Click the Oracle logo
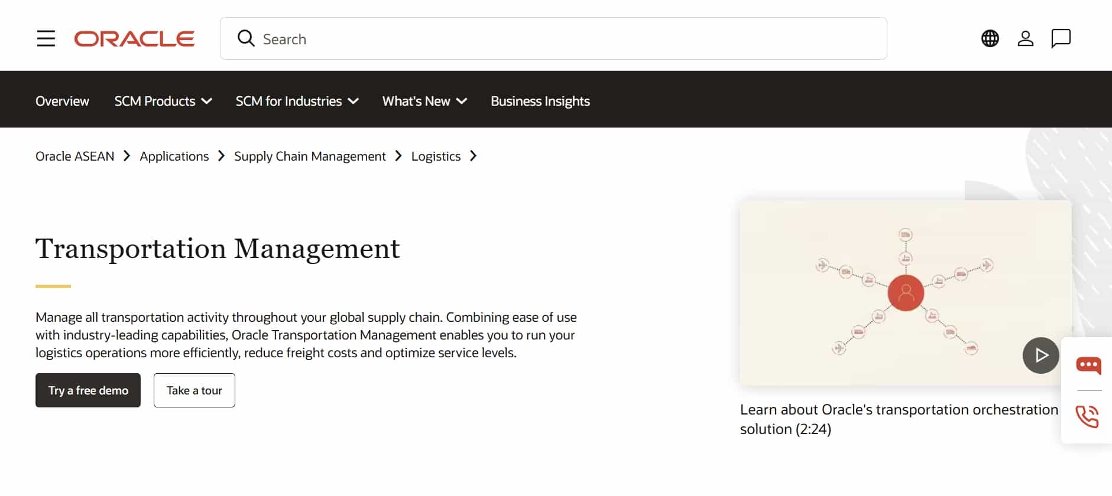The height and width of the screenshot is (496, 1112). [x=134, y=39]
